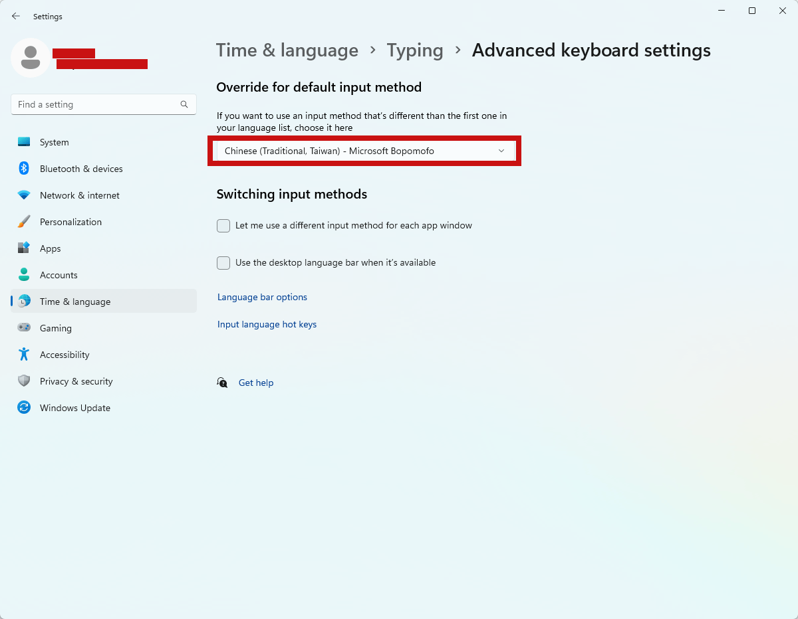Screen dimensions: 798x619
Task: Open Input language hot keys
Action: click(x=267, y=324)
